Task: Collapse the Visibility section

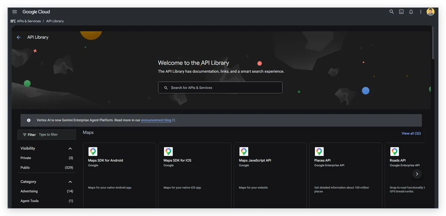Action: pyautogui.click(x=70, y=148)
